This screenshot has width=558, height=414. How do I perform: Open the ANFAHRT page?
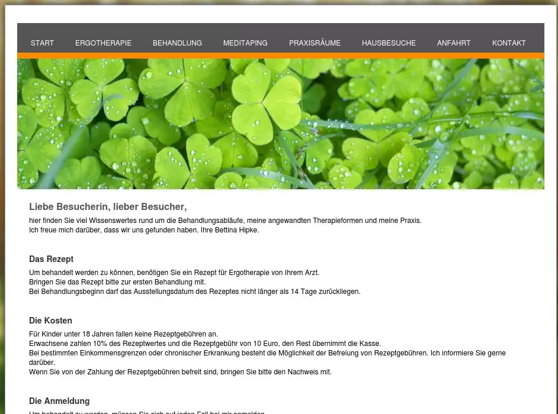click(454, 43)
